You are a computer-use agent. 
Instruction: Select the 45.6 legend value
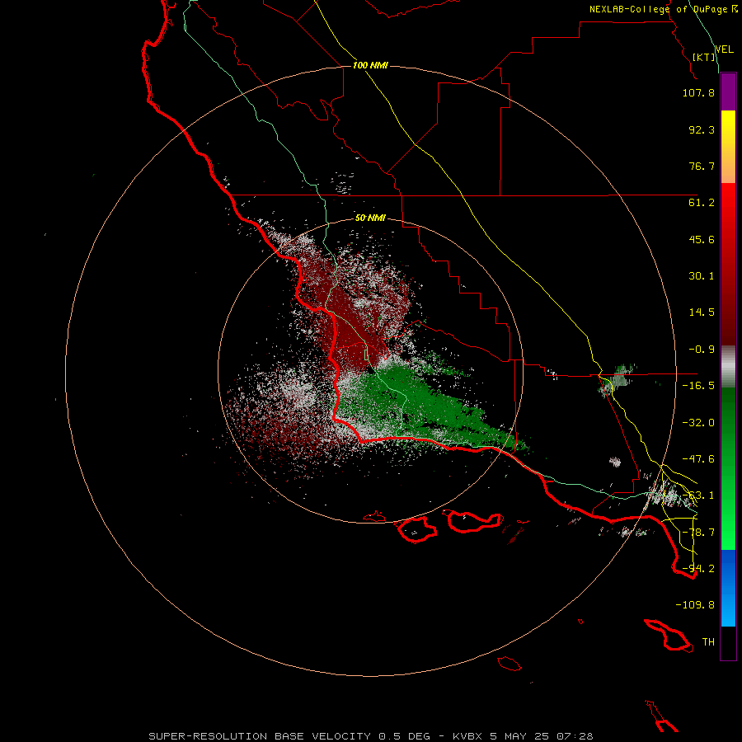coord(702,239)
